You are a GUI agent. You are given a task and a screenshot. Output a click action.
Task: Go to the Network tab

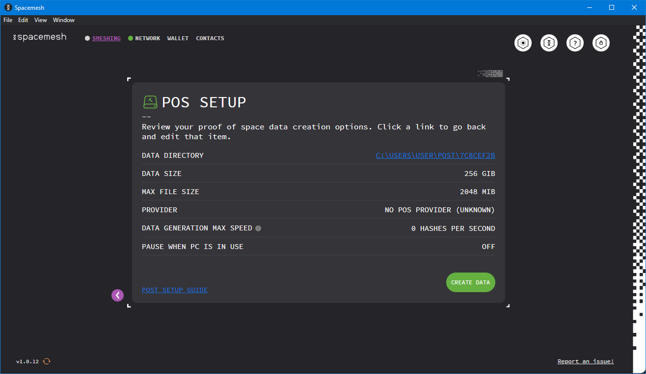[x=148, y=38]
